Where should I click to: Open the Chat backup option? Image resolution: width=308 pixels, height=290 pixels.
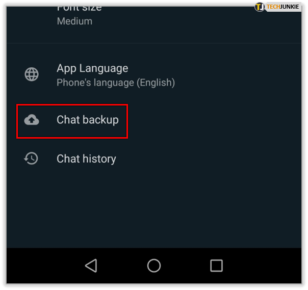point(88,120)
